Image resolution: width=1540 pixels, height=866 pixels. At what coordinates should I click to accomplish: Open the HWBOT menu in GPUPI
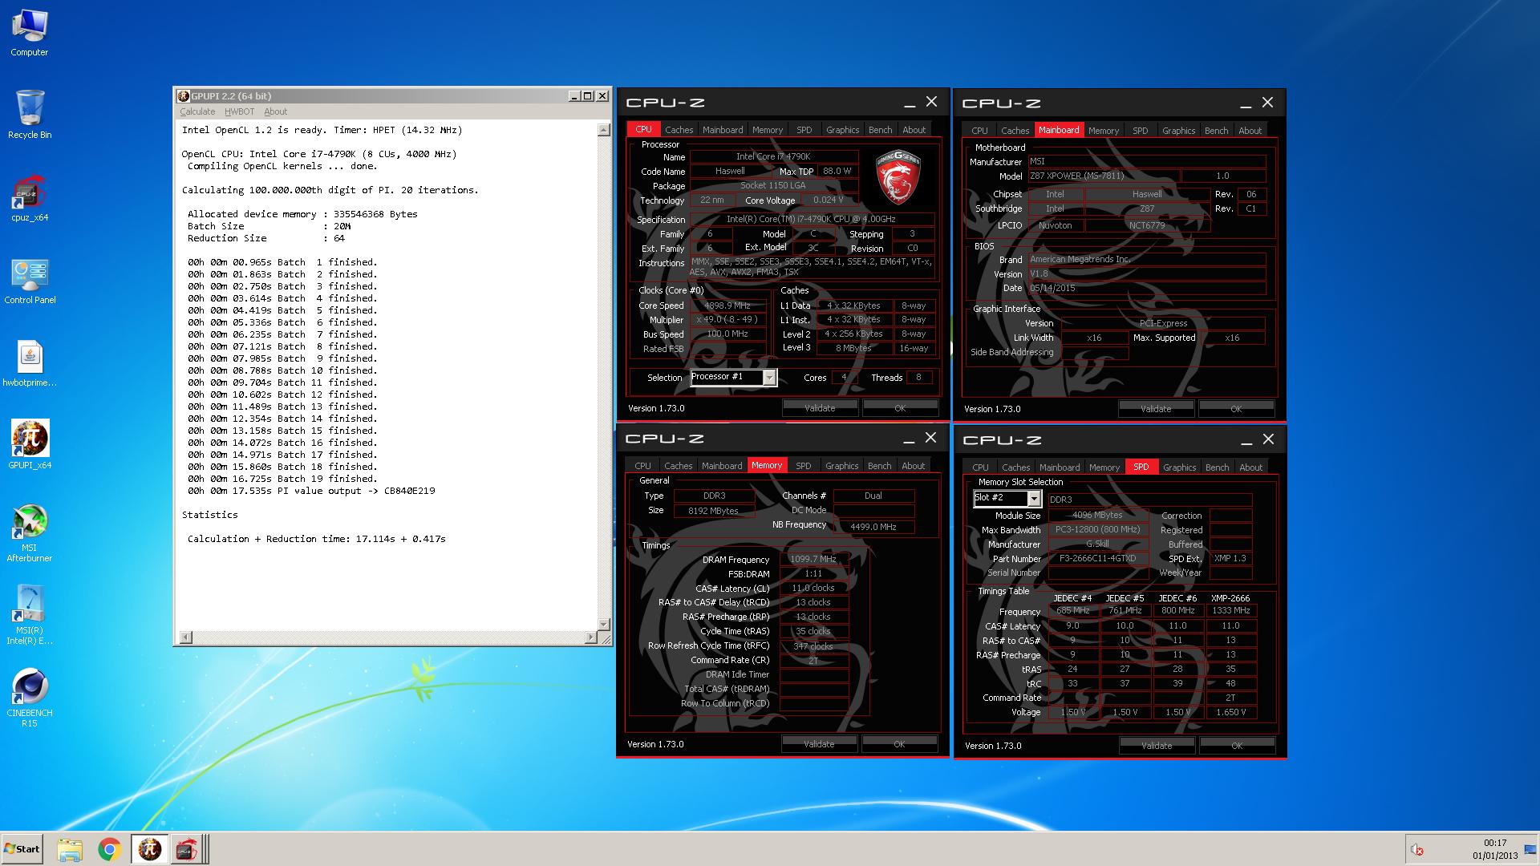pos(239,111)
